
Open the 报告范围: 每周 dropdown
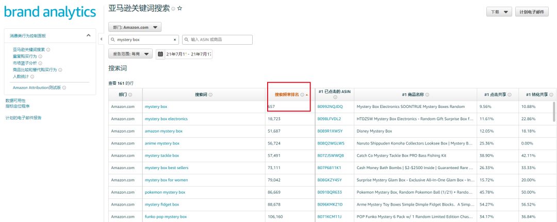[130, 54]
